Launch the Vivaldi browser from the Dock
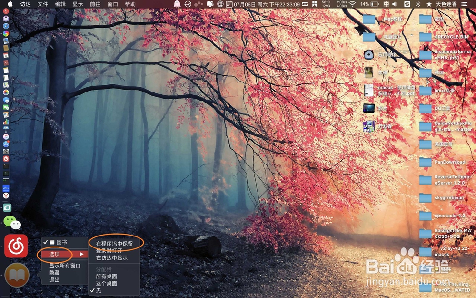This screenshot has height=298, width=476. tap(6, 159)
